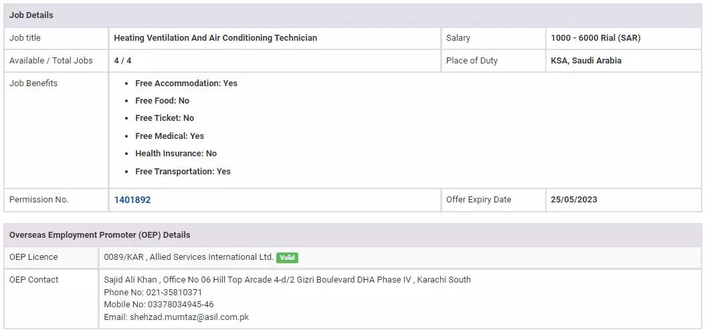
Task: Click the salary value 1000 - 6000 Rial
Action: click(595, 38)
